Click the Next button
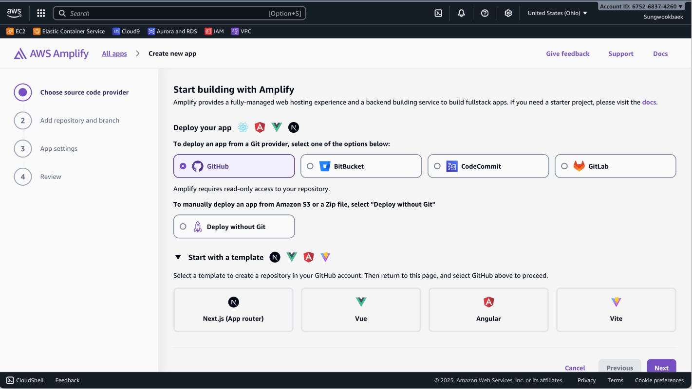Screen dimensions: 692x389 pos(661,368)
